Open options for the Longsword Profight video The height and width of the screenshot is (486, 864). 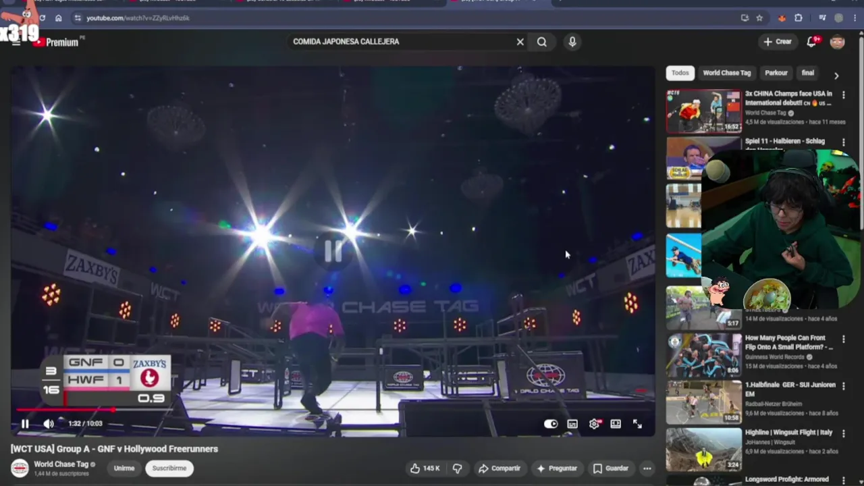[843, 480]
